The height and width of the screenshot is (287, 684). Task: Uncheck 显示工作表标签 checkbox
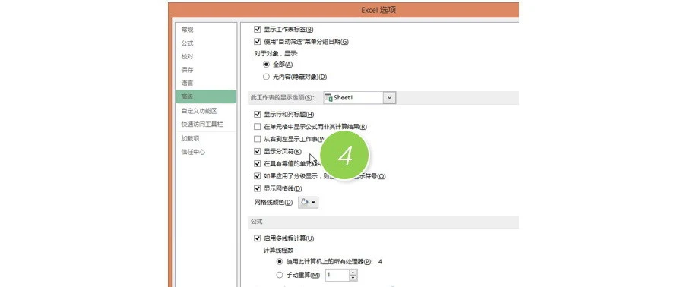point(258,30)
